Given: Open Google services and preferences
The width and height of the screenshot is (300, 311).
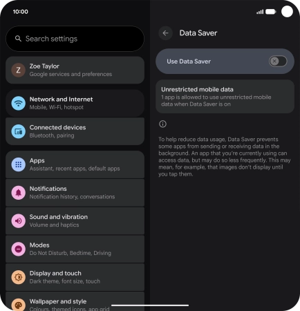Looking at the screenshot, I should pyautogui.click(x=75, y=70).
